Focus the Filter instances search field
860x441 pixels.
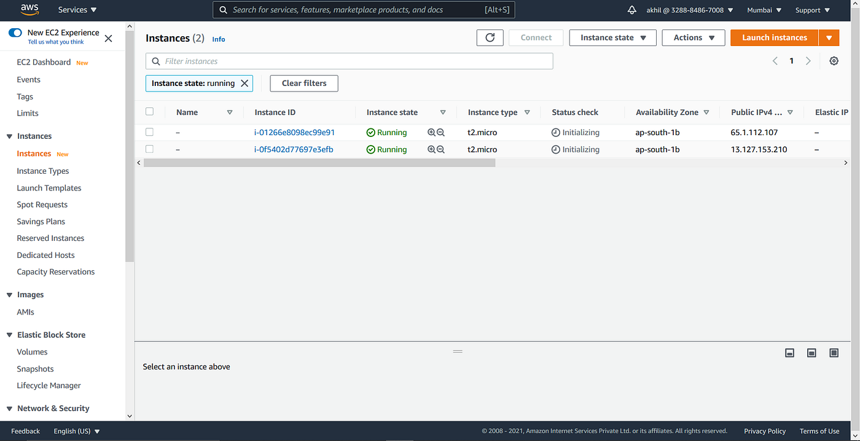pos(349,61)
